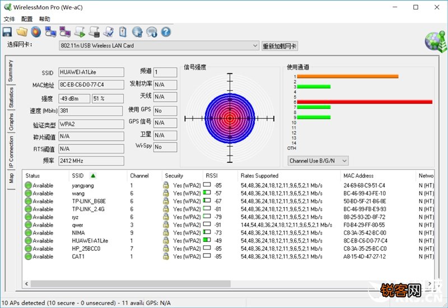Switch to the Summary tab
448x308 pixels.
pyautogui.click(x=11, y=71)
